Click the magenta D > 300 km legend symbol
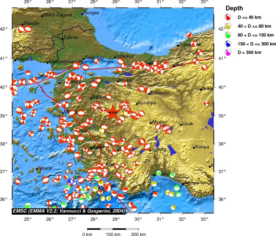Screen dimensions: 276x236 point(228,53)
